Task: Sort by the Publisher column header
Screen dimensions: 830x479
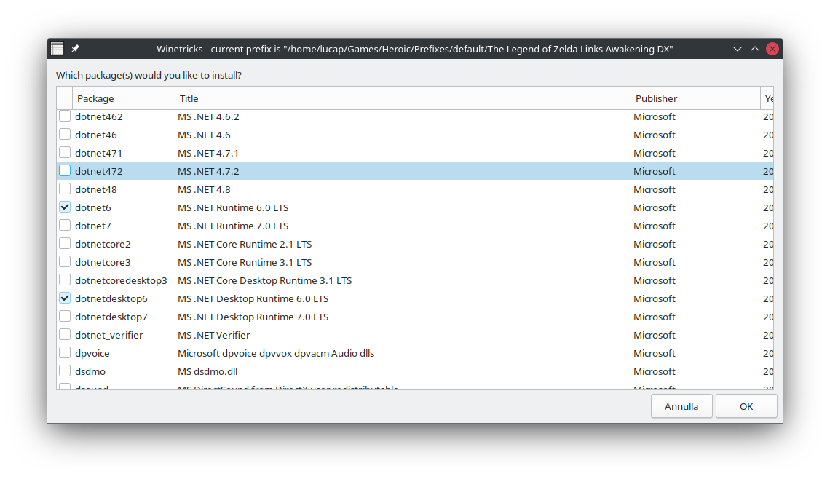Action: pyautogui.click(x=695, y=98)
